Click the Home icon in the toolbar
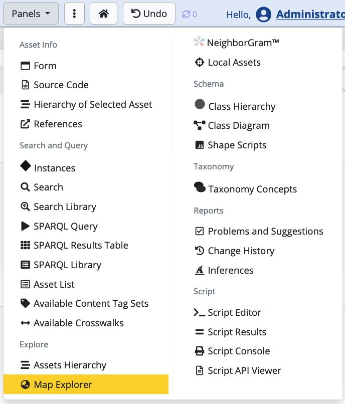Image resolution: width=345 pixels, height=404 pixels. tap(103, 14)
